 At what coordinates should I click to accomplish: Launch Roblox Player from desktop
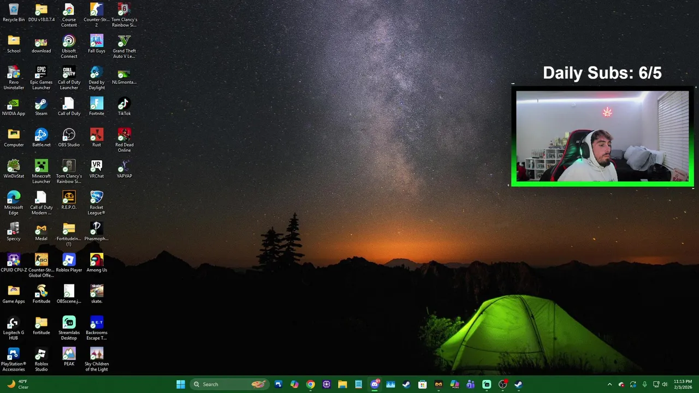click(69, 263)
